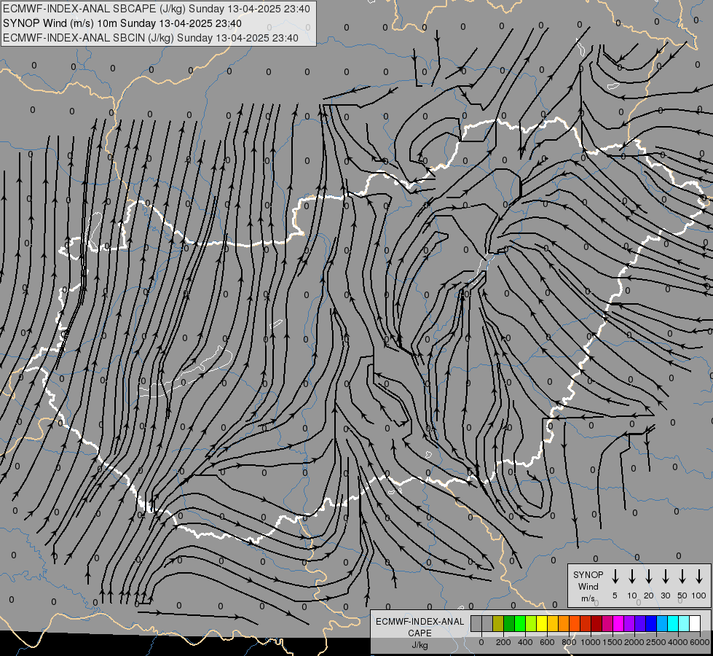Click the 10 m/s wind arrow in legend
713x656 pixels.
click(x=631, y=577)
